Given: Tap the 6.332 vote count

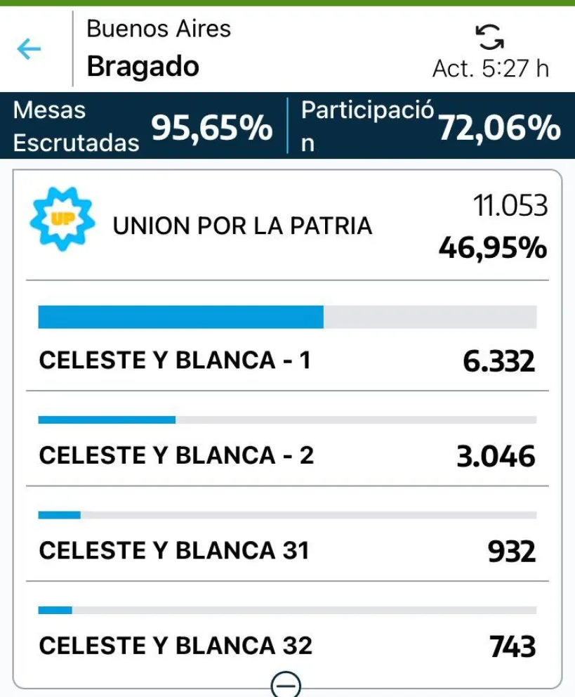Looking at the screenshot, I should click(x=498, y=362).
